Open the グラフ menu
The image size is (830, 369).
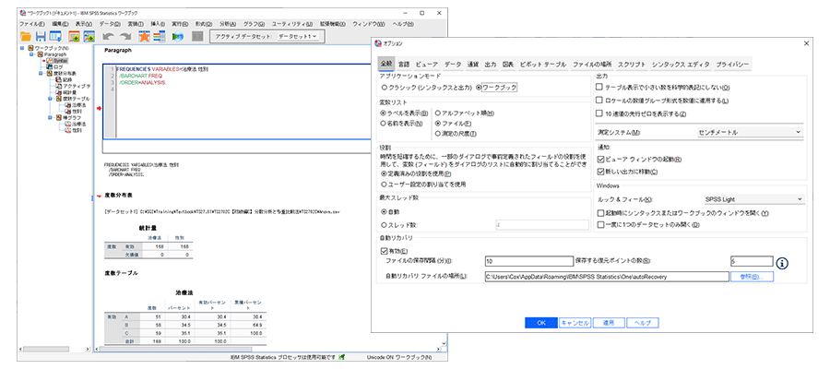pos(255,24)
